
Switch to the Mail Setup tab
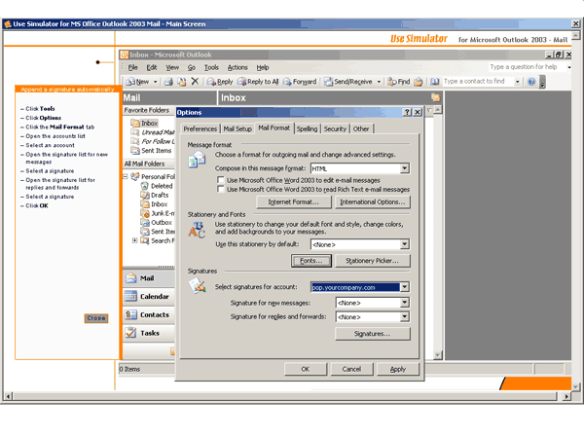(237, 128)
